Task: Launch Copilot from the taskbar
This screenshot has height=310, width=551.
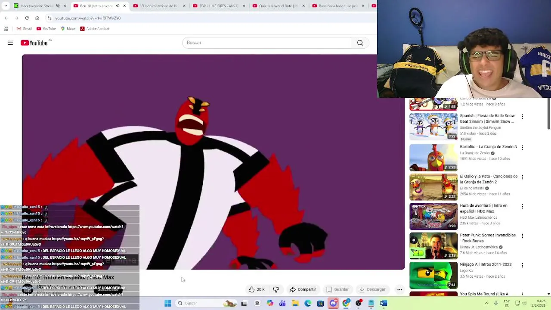Action: 270,303
